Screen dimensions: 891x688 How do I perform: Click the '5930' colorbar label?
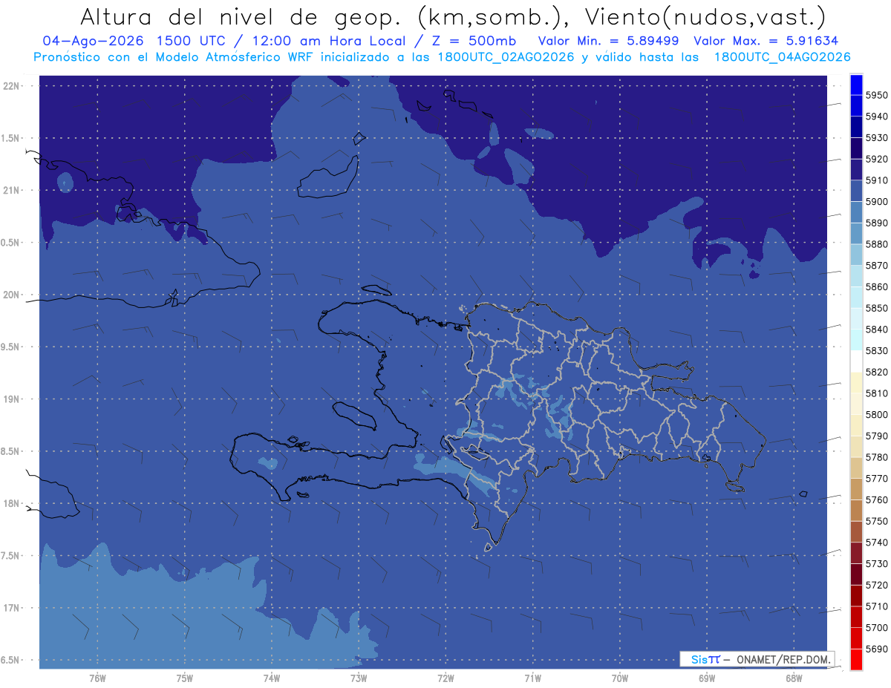click(876, 138)
